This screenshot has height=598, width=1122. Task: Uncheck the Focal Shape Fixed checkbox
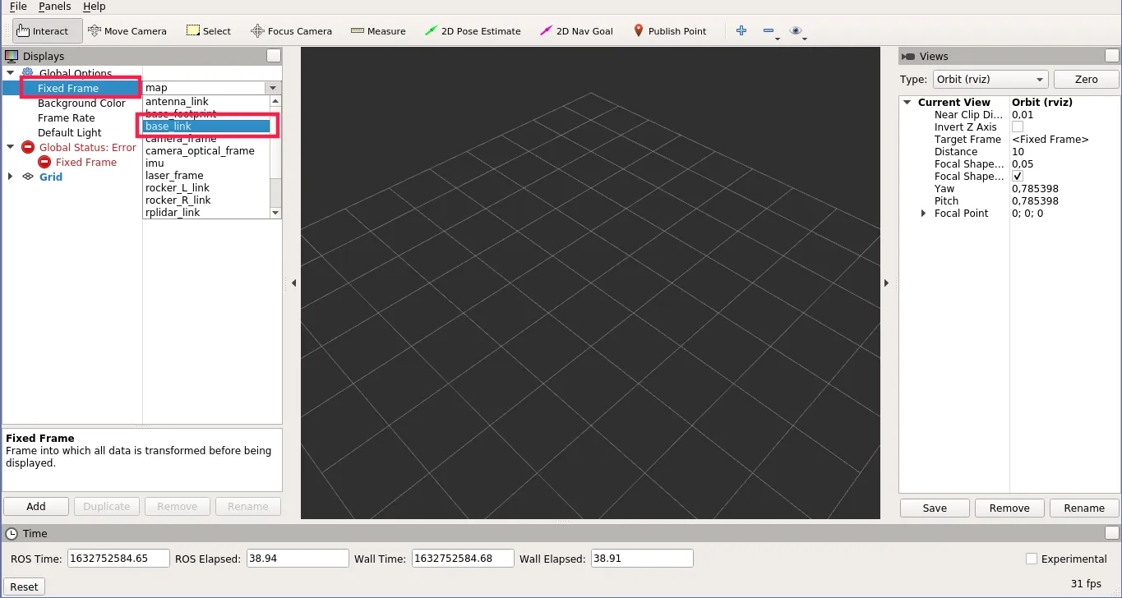[1018, 176]
